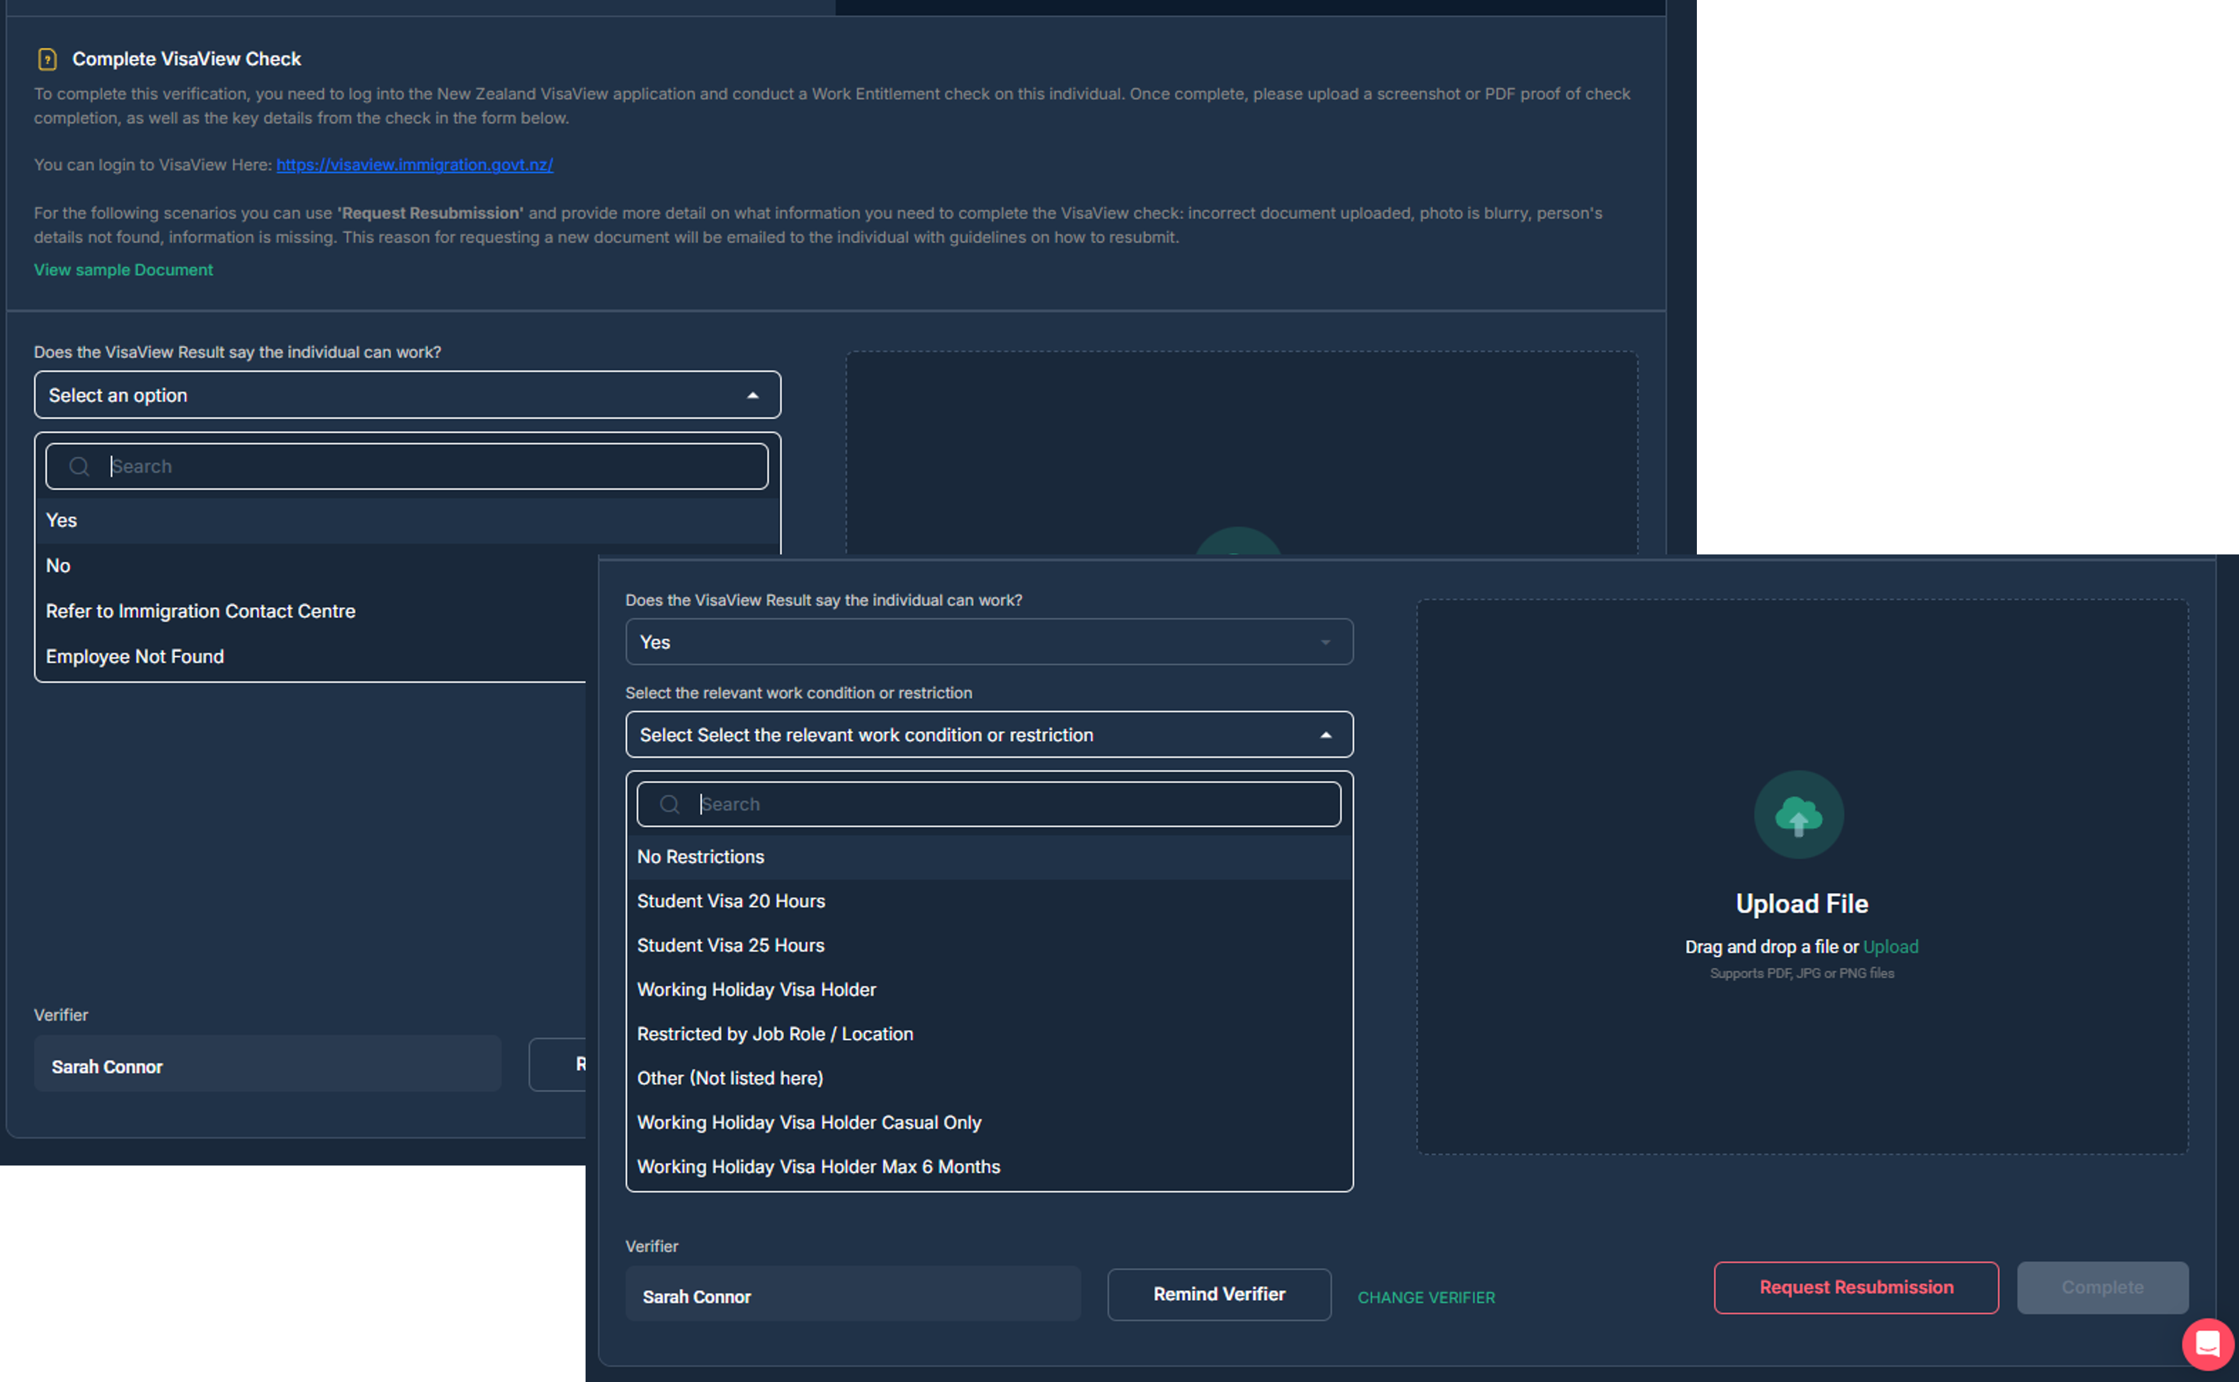This screenshot has width=2239, height=1382.
Task: Open the chat support bubble icon
Action: [x=2207, y=1344]
